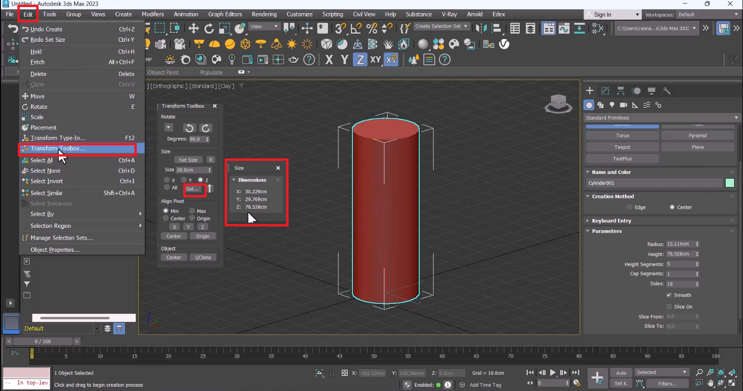Image resolution: width=743 pixels, height=391 pixels.
Task: Click the Rotate counter-clockwise icon in Transform Toolbox
Action: [189, 128]
